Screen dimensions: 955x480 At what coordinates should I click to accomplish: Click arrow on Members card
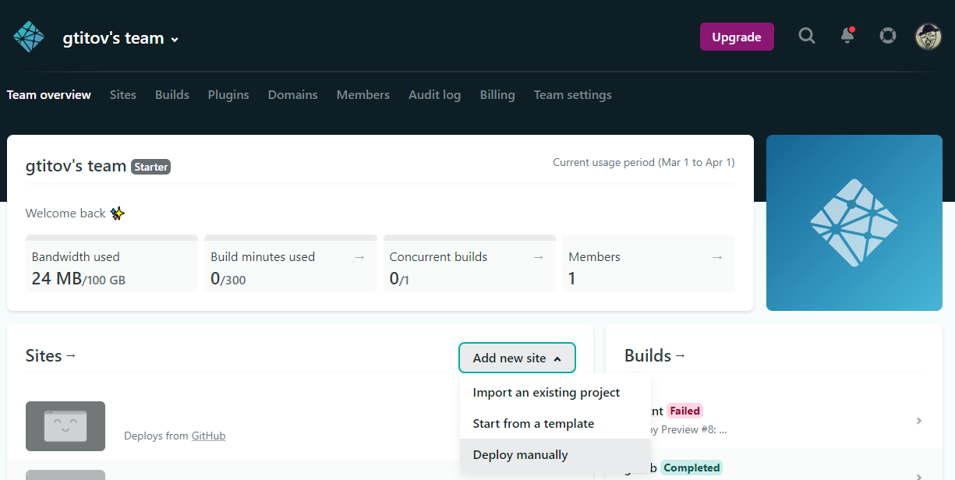pos(717,257)
